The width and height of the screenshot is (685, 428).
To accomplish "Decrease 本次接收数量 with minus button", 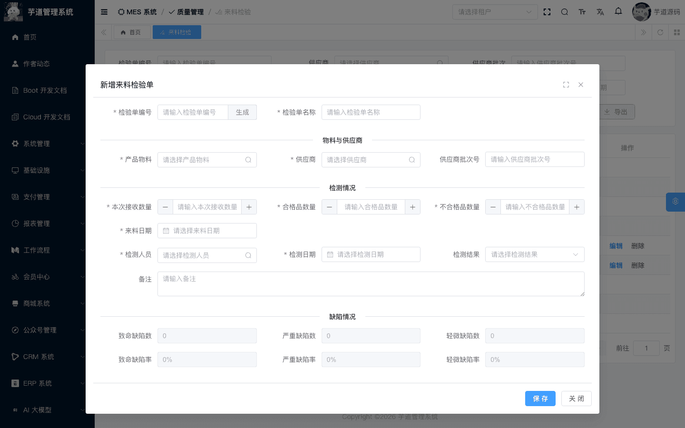I will [165, 207].
